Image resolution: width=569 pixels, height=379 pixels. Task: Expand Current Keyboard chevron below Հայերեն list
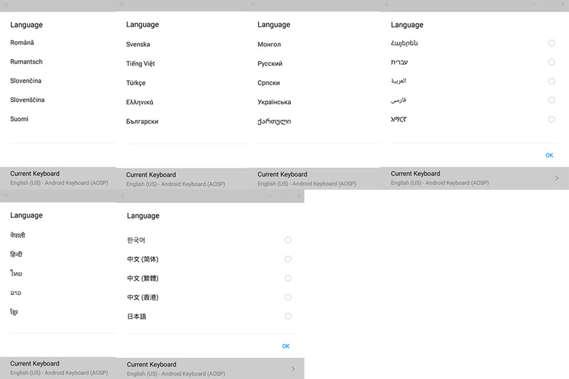point(556,178)
